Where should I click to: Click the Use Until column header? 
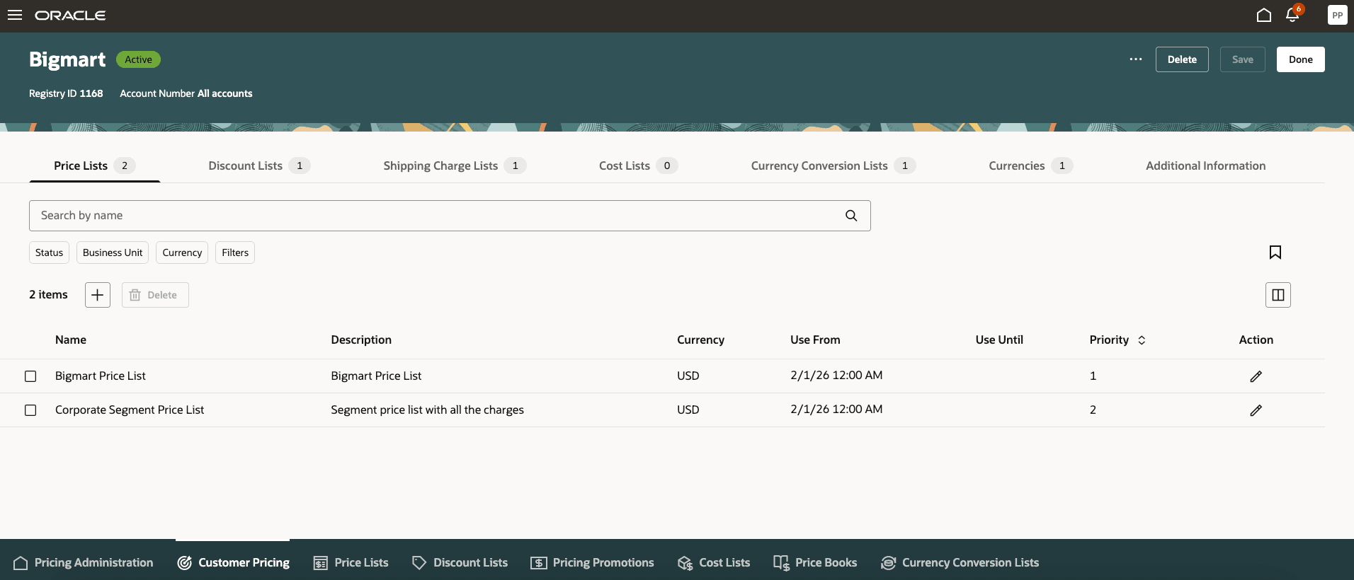[x=999, y=340]
